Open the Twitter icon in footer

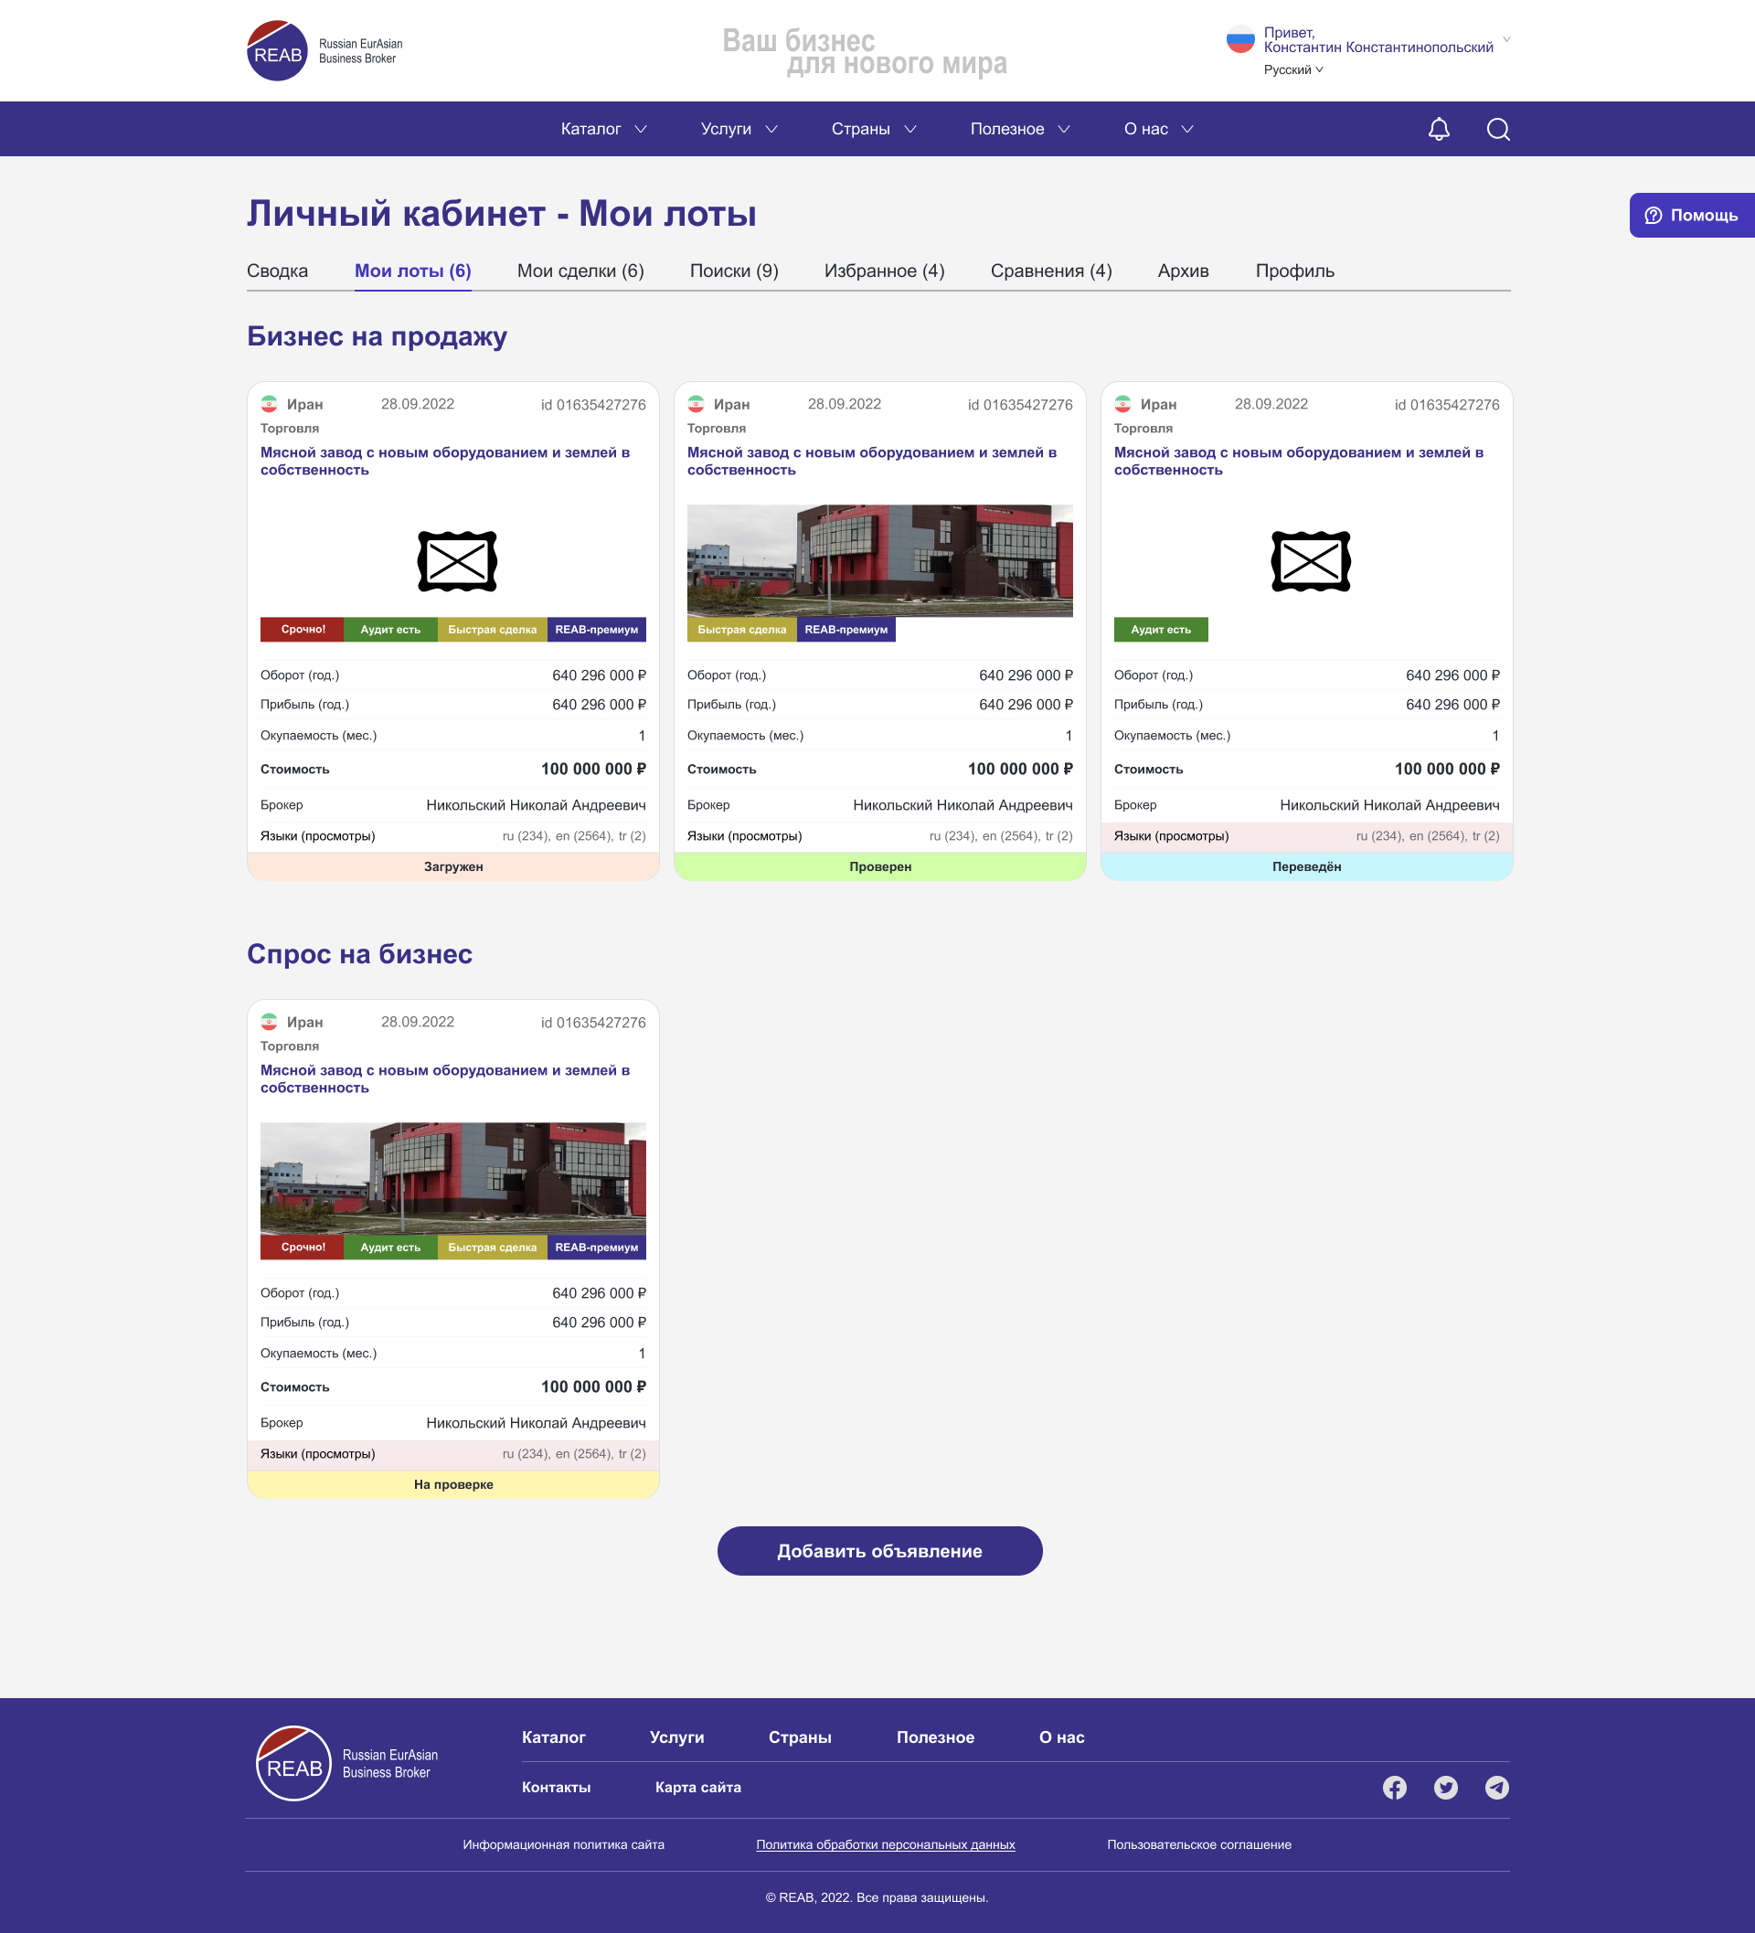[1445, 1788]
